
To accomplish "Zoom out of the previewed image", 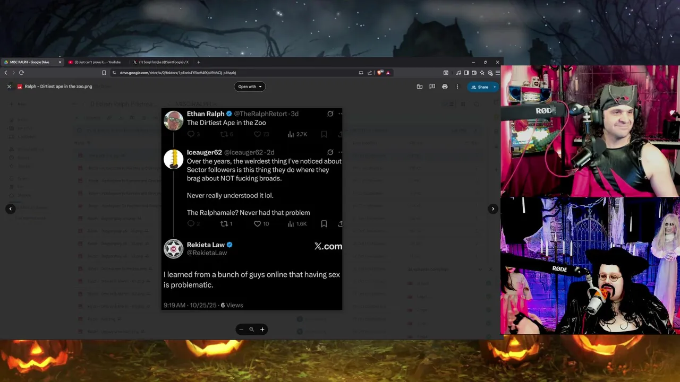I will pyautogui.click(x=241, y=329).
